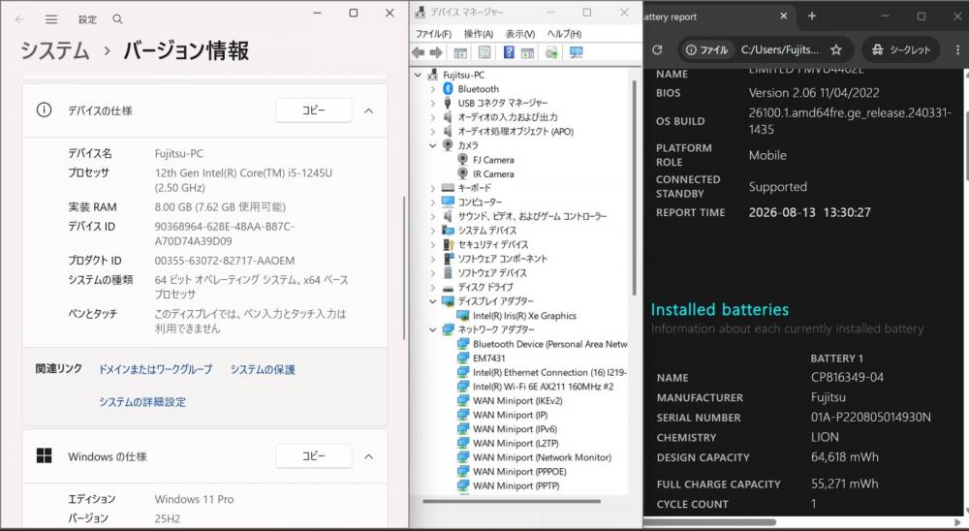Click the Bluetooth icon in device tree

[x=448, y=88]
